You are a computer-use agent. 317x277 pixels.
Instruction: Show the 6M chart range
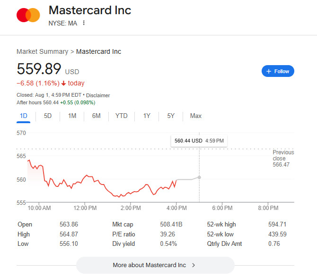pyautogui.click(x=96, y=116)
